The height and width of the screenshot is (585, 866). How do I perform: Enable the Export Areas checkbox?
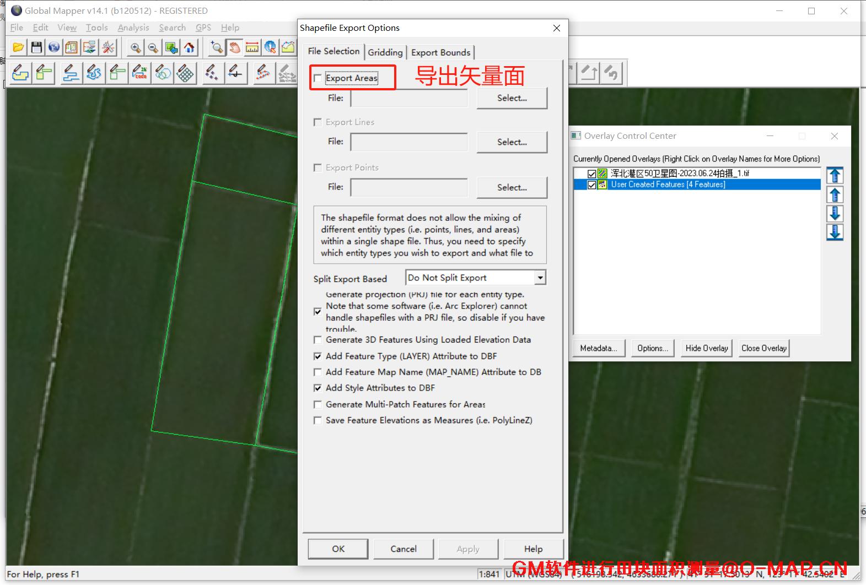[x=318, y=78]
